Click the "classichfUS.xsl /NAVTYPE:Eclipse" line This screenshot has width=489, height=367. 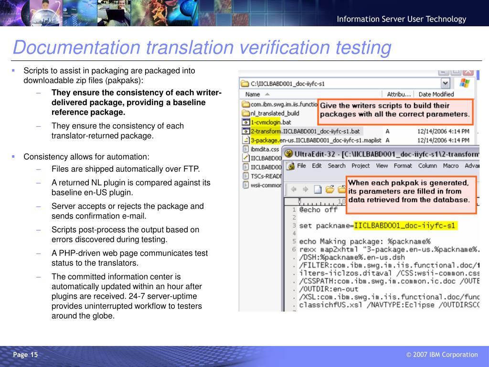[389, 305]
